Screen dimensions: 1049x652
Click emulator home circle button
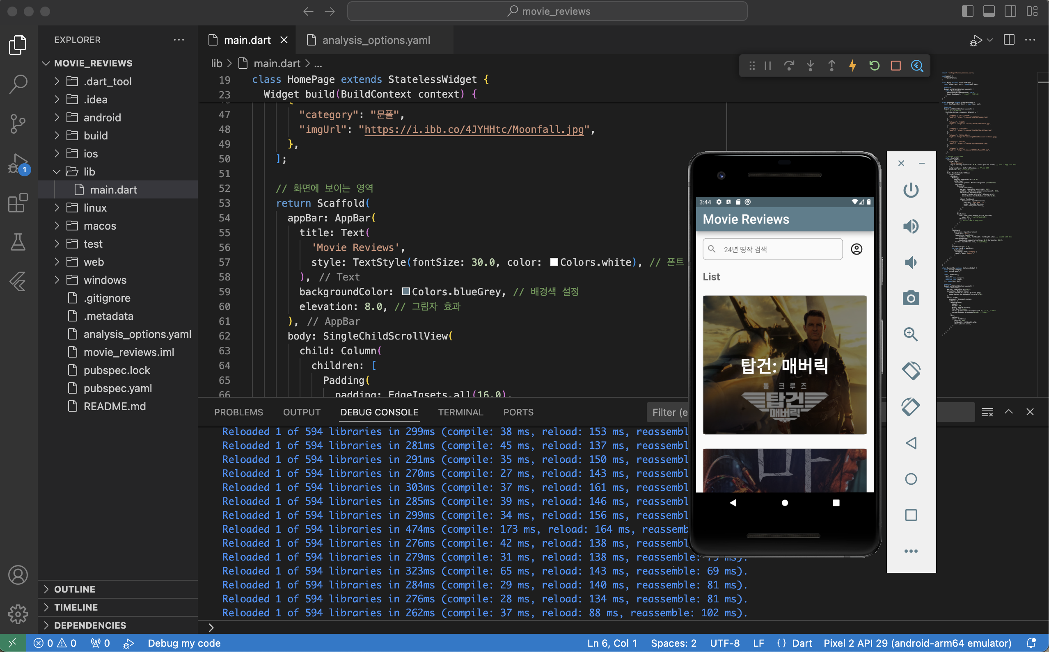pyautogui.click(x=911, y=479)
